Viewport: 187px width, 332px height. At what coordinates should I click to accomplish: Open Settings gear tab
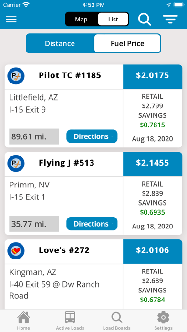(x=163, y=321)
